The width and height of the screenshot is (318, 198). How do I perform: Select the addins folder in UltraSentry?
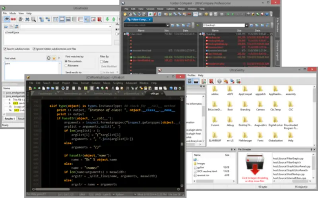[215, 91]
